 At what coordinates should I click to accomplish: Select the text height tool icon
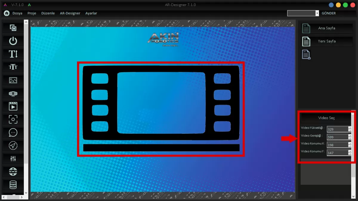[x=13, y=54]
